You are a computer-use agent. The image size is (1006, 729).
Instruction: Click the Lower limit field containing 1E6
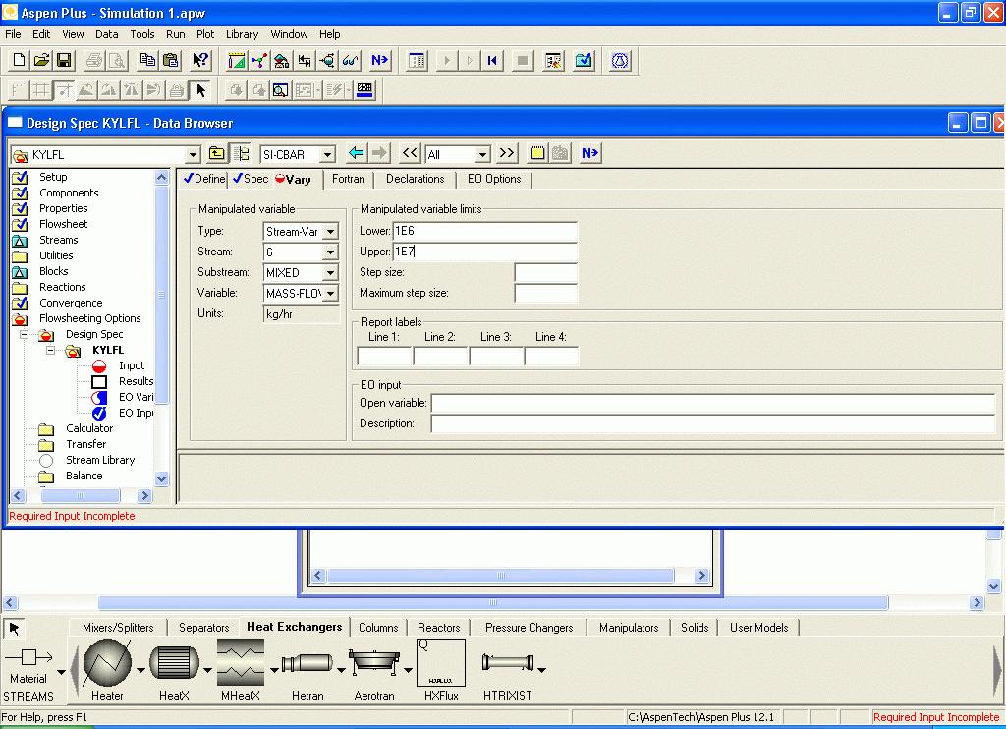coord(484,231)
